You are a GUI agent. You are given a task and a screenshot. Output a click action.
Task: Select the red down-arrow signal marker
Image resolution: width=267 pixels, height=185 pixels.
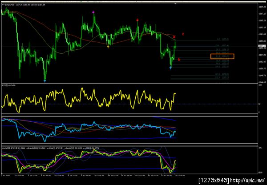point(138,20)
